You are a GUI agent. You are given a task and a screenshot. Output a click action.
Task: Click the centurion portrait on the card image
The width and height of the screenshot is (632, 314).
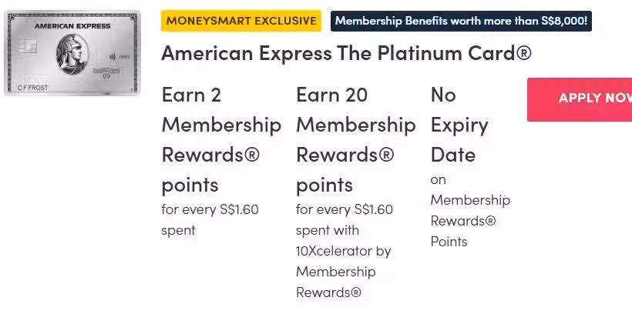tap(72, 54)
